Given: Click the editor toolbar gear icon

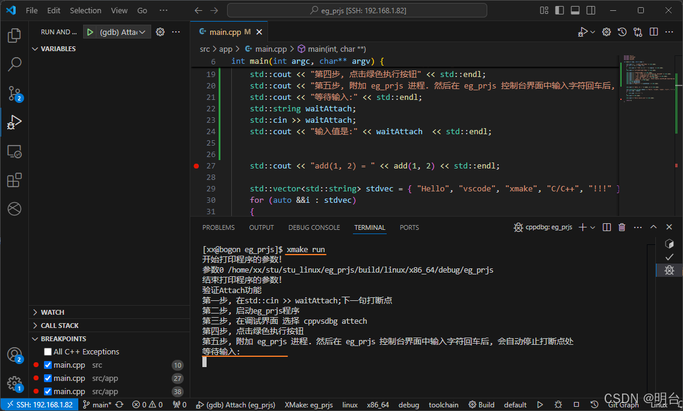Looking at the screenshot, I should click(607, 32).
